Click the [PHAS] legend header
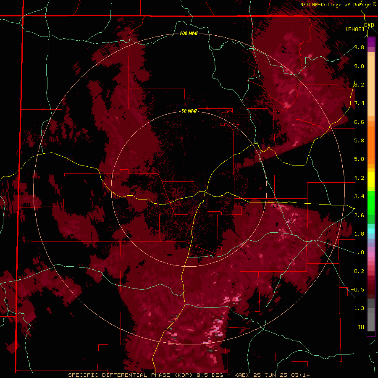The width and height of the screenshot is (378, 378). point(355,29)
